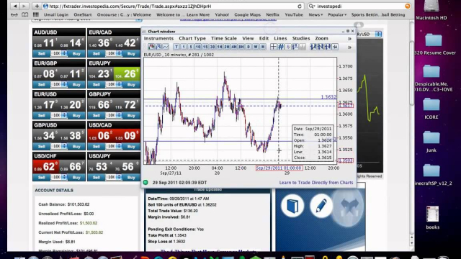The image size is (461, 259).
Task: Open Macintosh HD desktop icon
Action: pos(431,10)
